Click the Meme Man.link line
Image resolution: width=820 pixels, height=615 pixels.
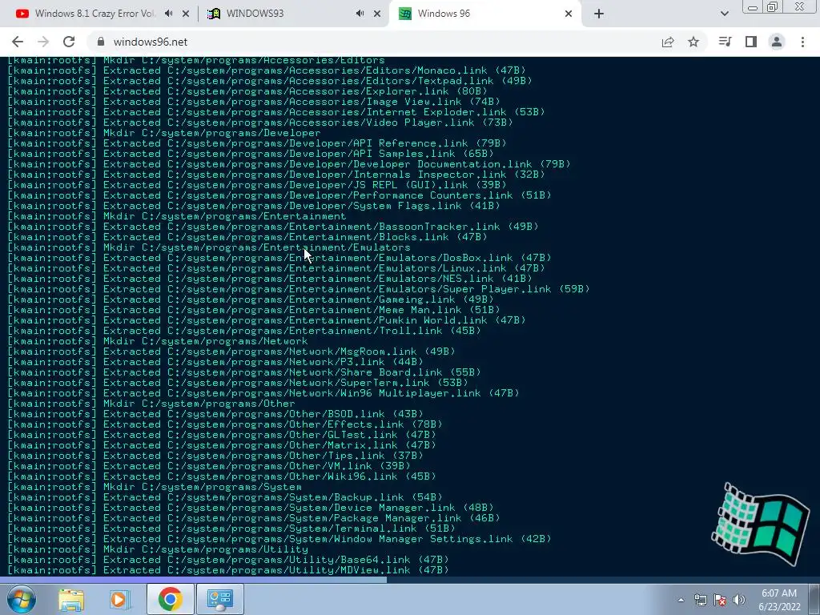pyautogui.click(x=254, y=310)
